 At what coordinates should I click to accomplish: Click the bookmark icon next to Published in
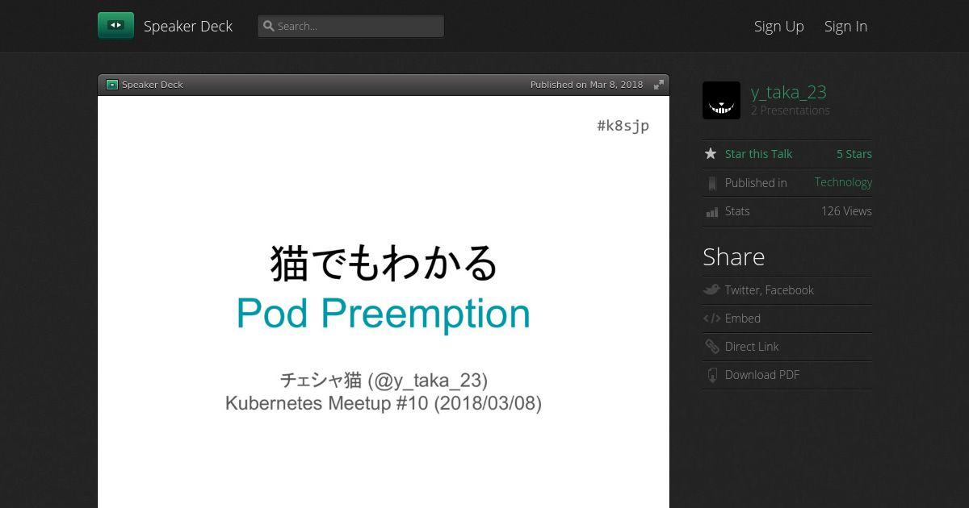711,184
